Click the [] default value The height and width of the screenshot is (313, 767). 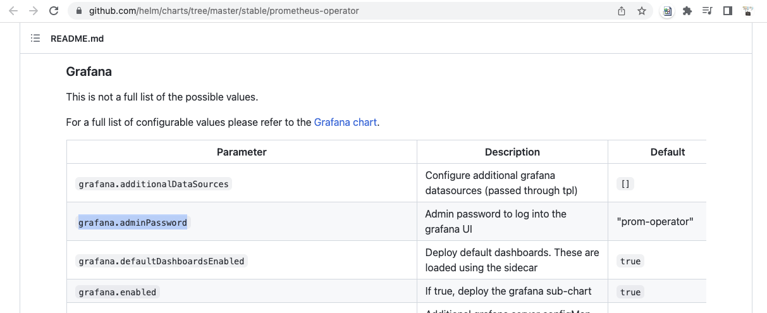point(625,184)
